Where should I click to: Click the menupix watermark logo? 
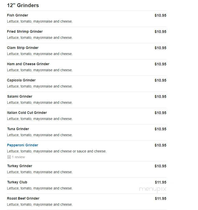pyautogui.click(x=152, y=189)
